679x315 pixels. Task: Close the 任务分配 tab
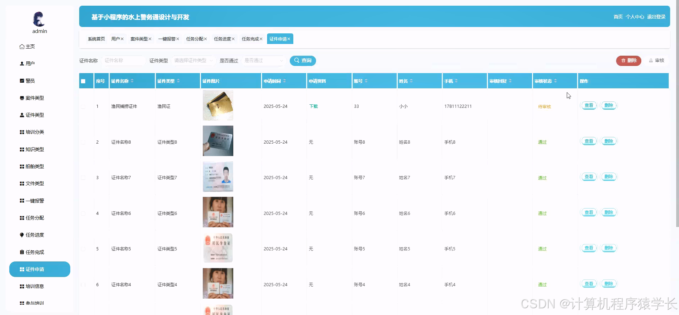tap(205, 39)
